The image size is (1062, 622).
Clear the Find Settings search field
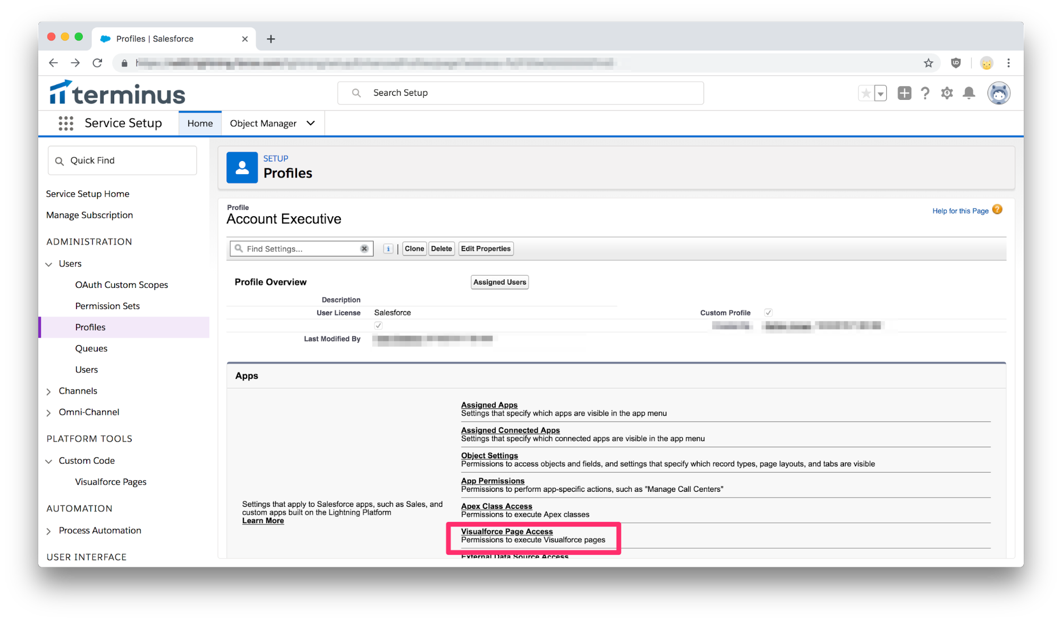pos(364,249)
